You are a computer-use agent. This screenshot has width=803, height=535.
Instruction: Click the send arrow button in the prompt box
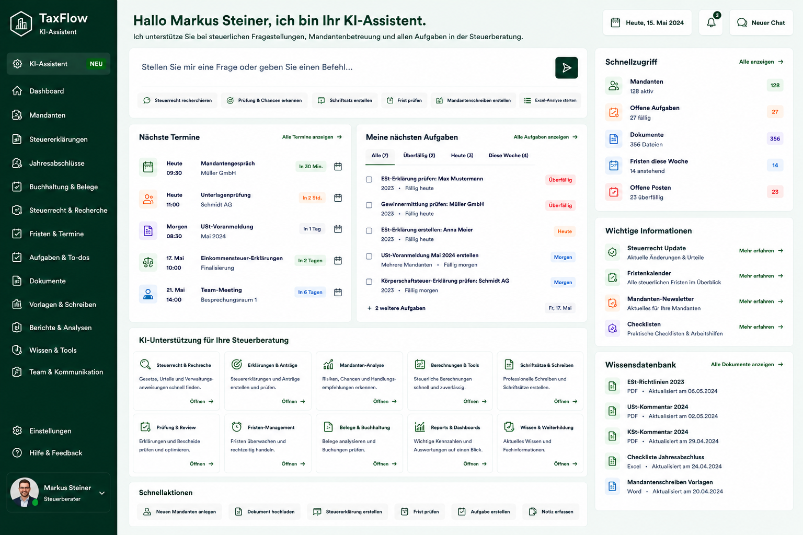[566, 67]
